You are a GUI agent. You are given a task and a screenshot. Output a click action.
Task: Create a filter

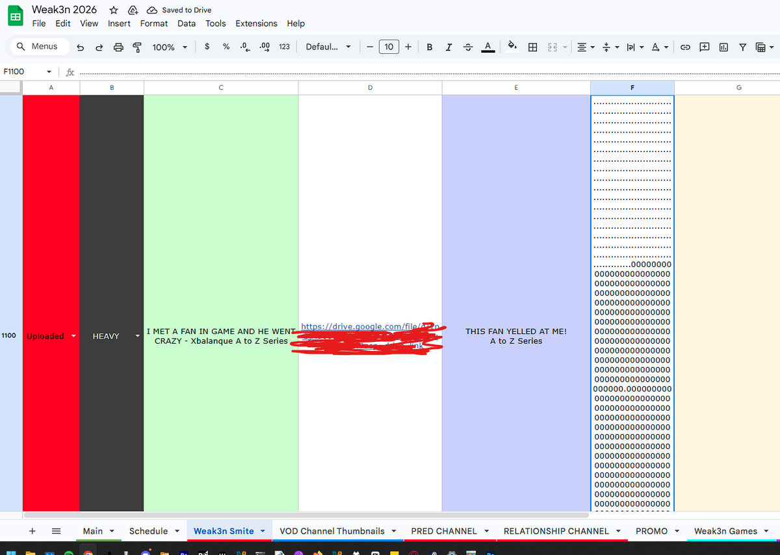pos(742,47)
